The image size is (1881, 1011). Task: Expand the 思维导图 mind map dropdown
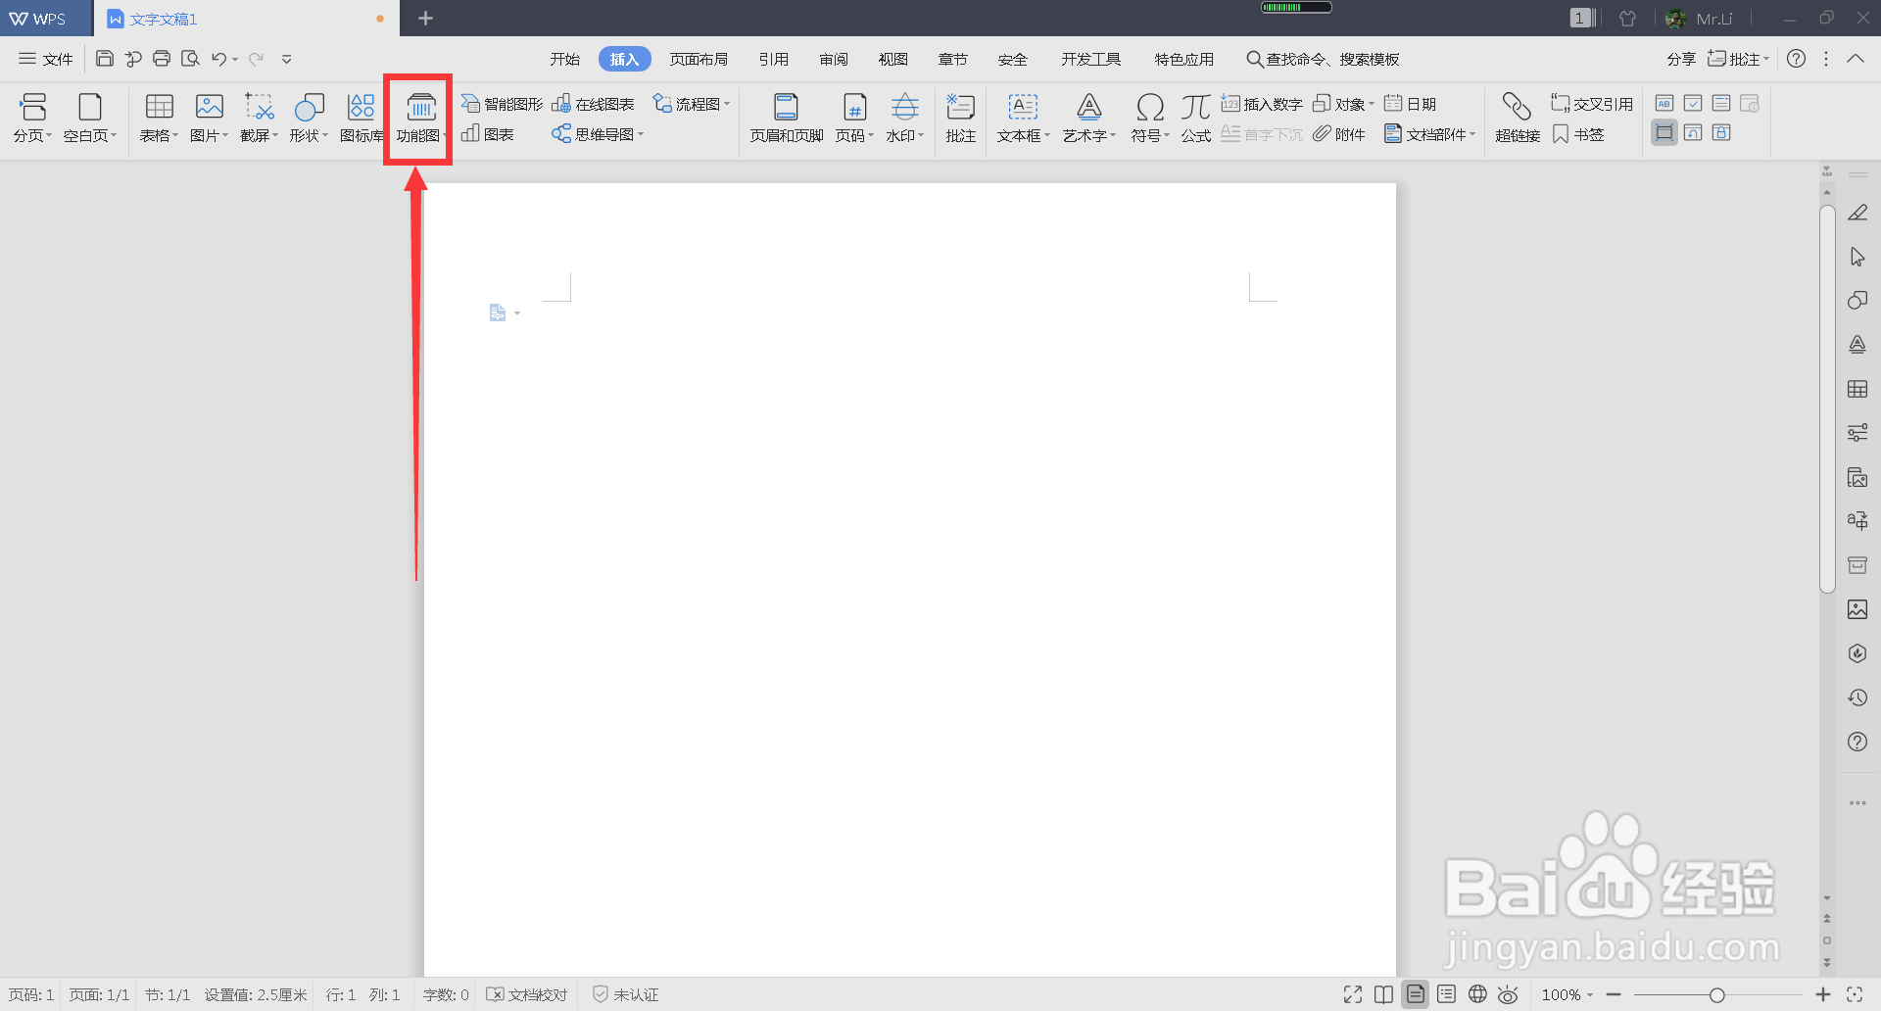point(641,134)
